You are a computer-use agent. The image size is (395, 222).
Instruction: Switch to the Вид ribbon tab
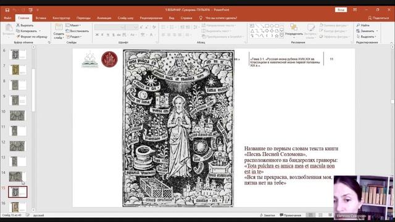click(172, 18)
